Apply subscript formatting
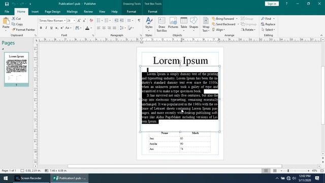325x183 pixels. click(56, 28)
